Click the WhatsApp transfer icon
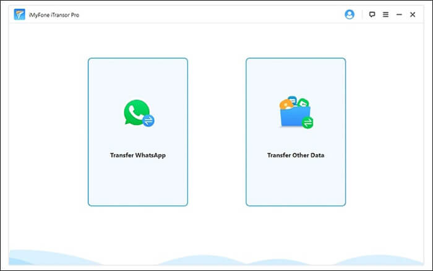 pyautogui.click(x=139, y=113)
